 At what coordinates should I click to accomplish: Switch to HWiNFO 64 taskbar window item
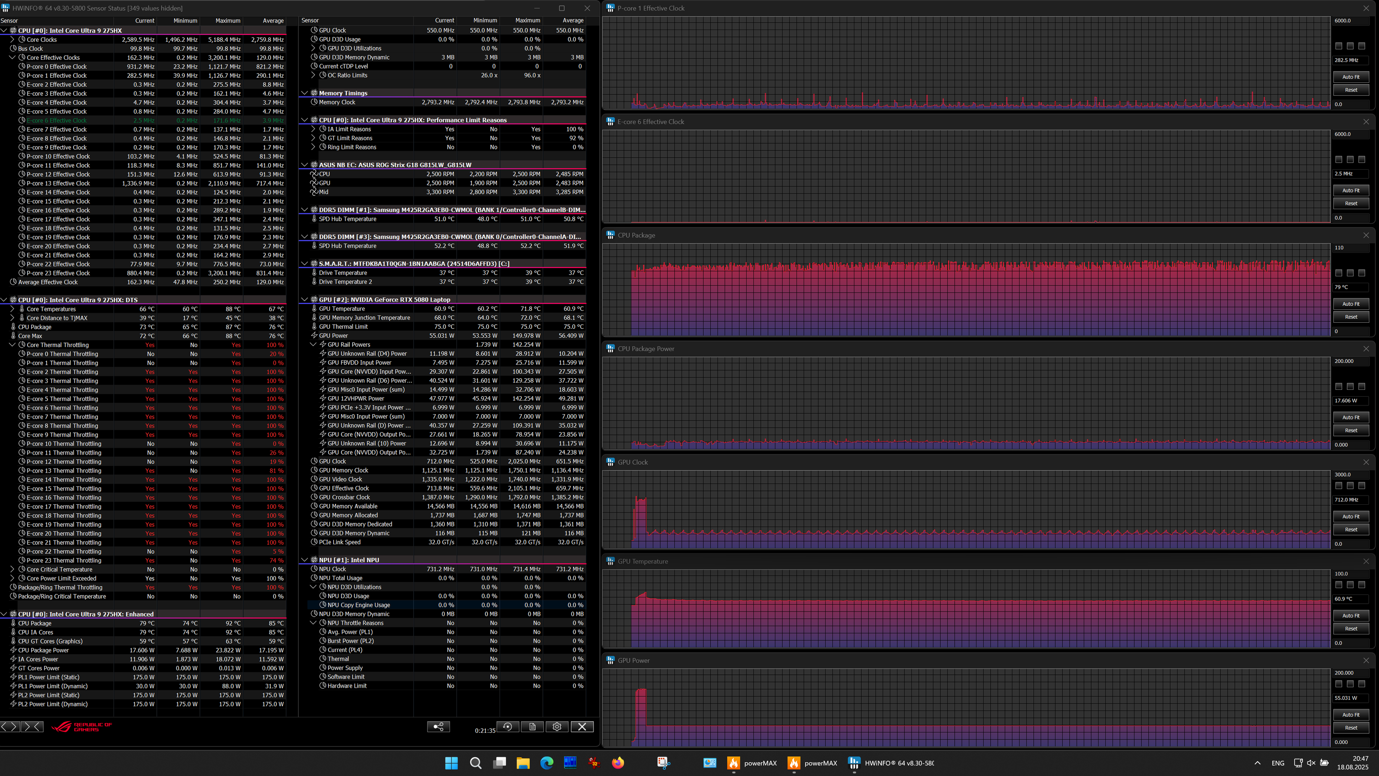891,763
